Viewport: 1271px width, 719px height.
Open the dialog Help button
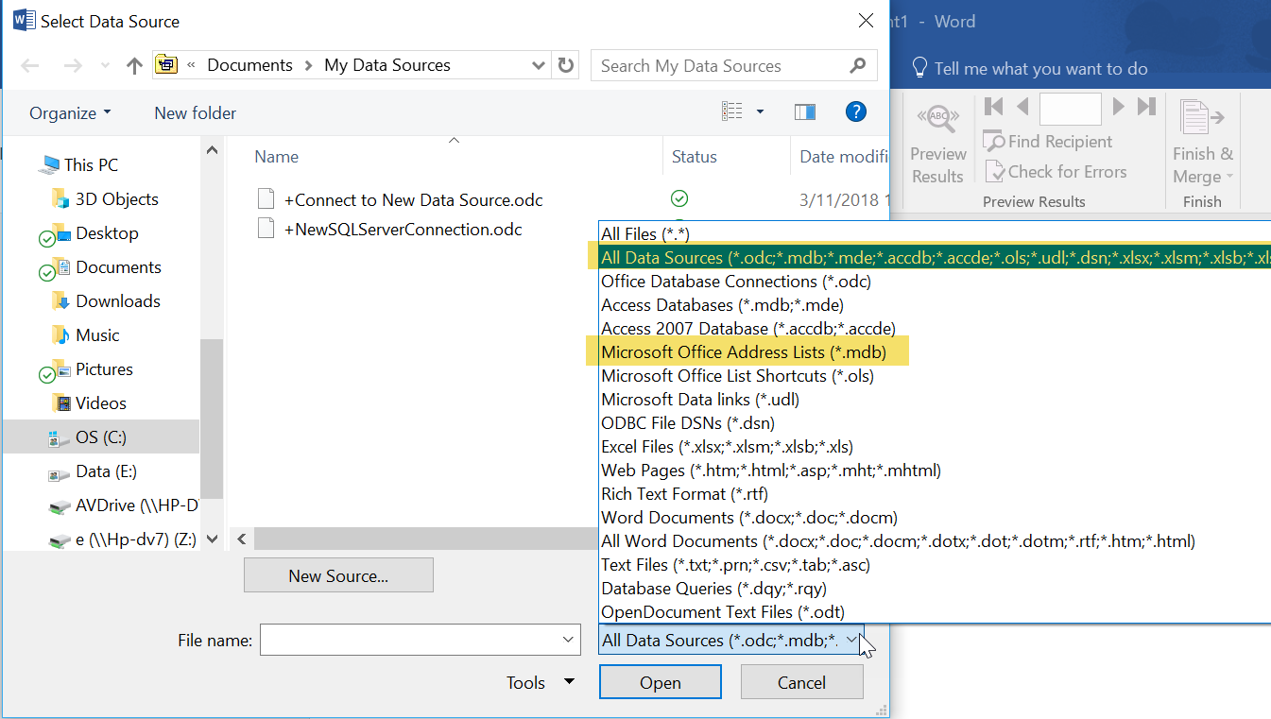click(855, 112)
